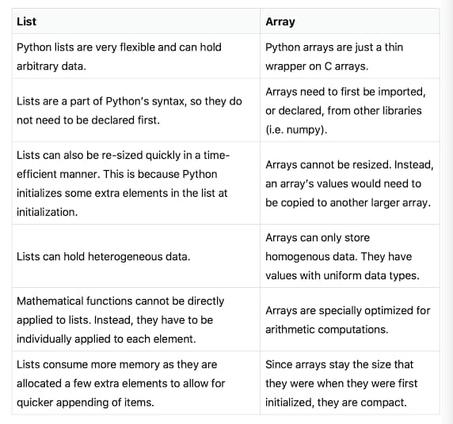
Task: Select the cell about lists consuming more memory
Action: click(x=136, y=383)
